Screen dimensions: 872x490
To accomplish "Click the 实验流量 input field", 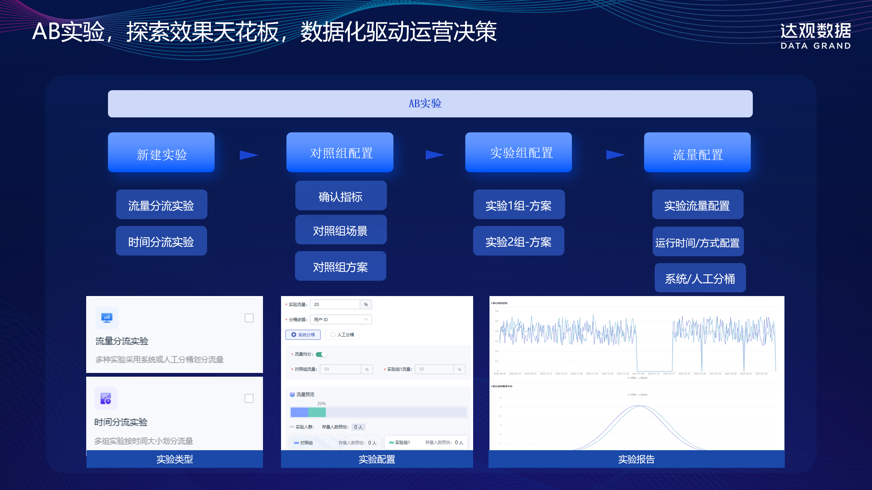I will (335, 304).
